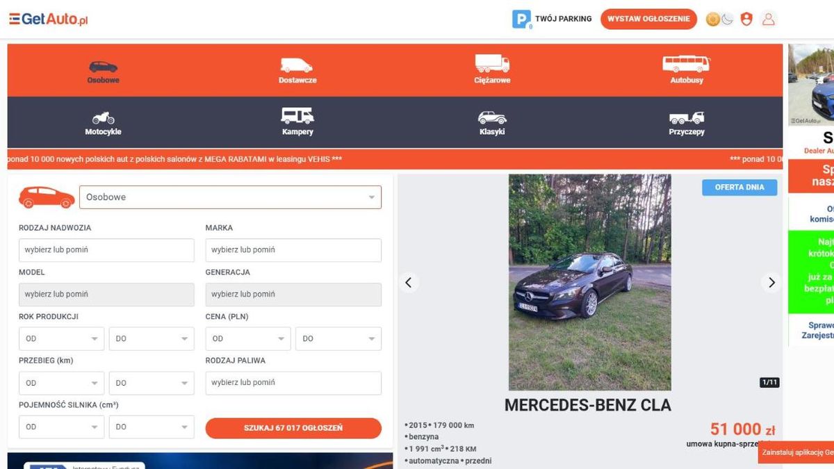Select the Ciężarowe truck category icon

(492, 63)
